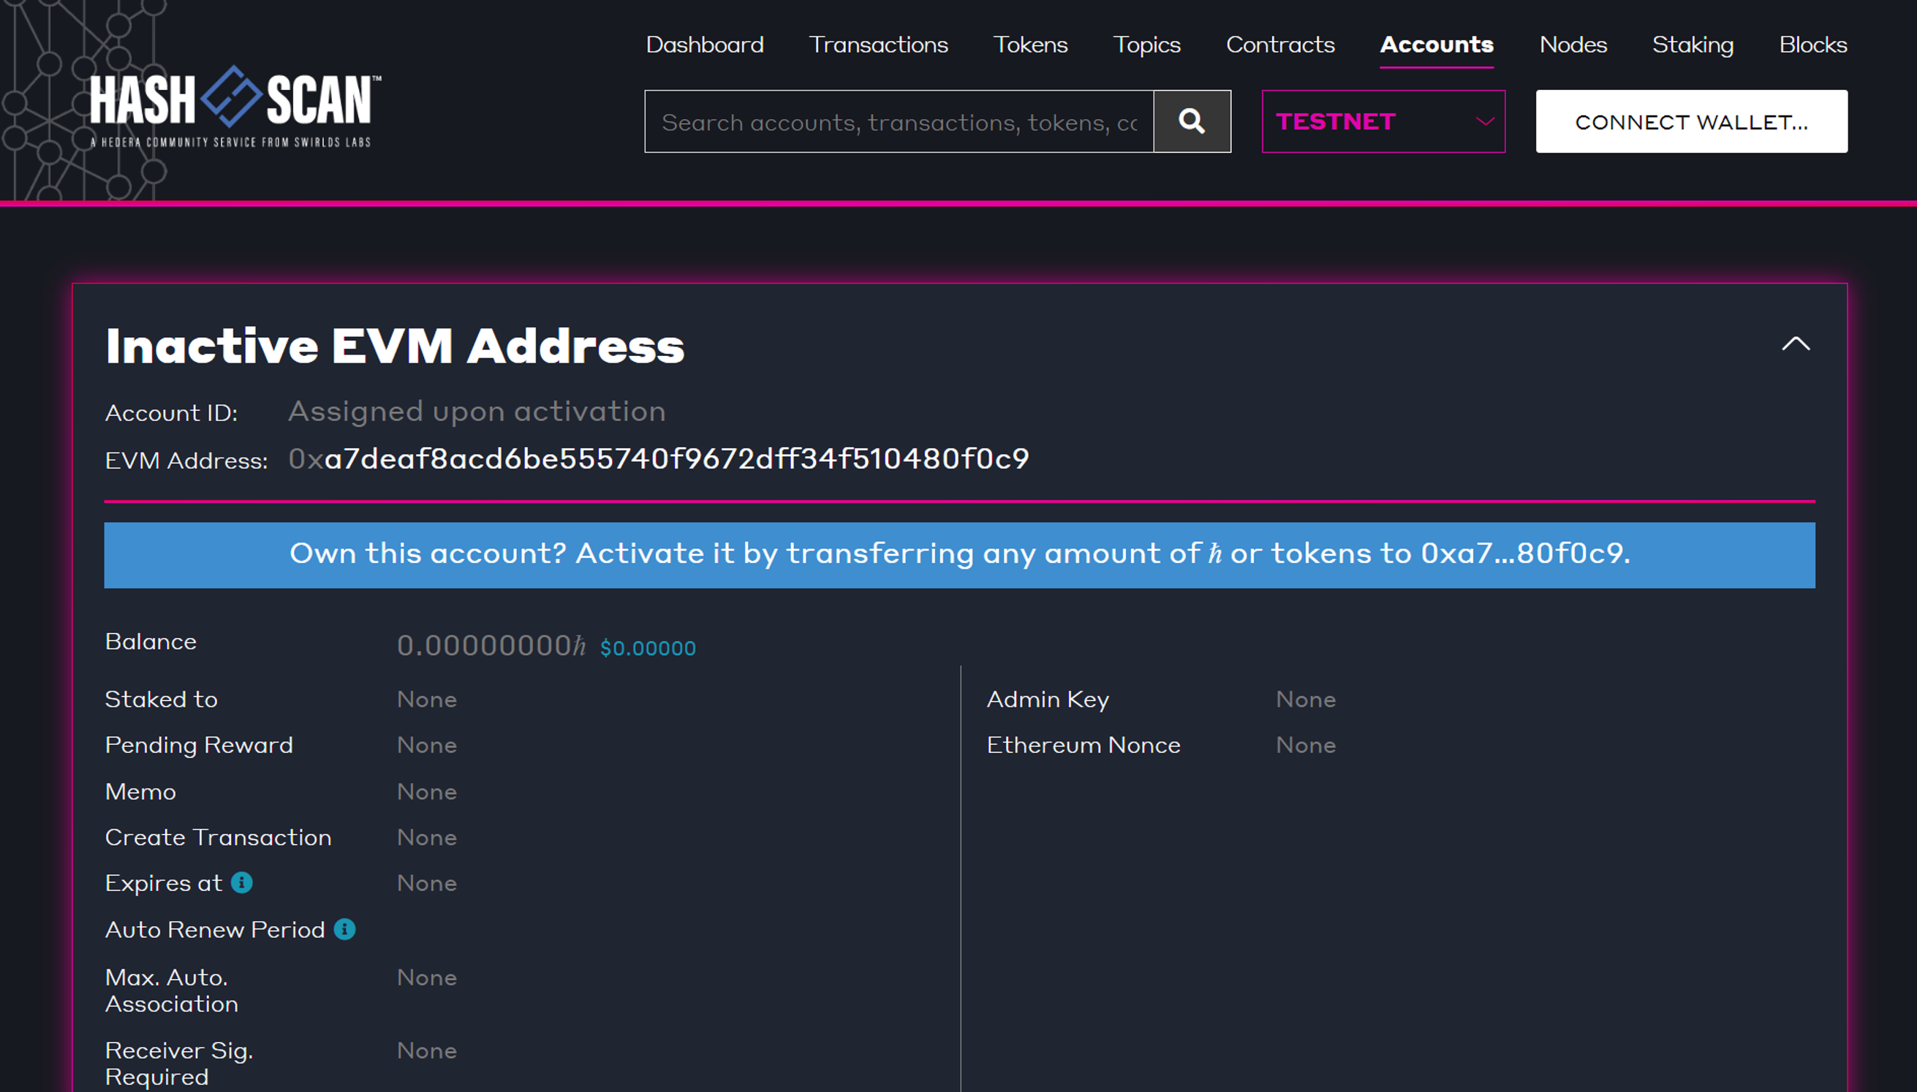Open the TESTNET network dropdown
Viewport: 1917px width, 1092px height.
(x=1383, y=121)
